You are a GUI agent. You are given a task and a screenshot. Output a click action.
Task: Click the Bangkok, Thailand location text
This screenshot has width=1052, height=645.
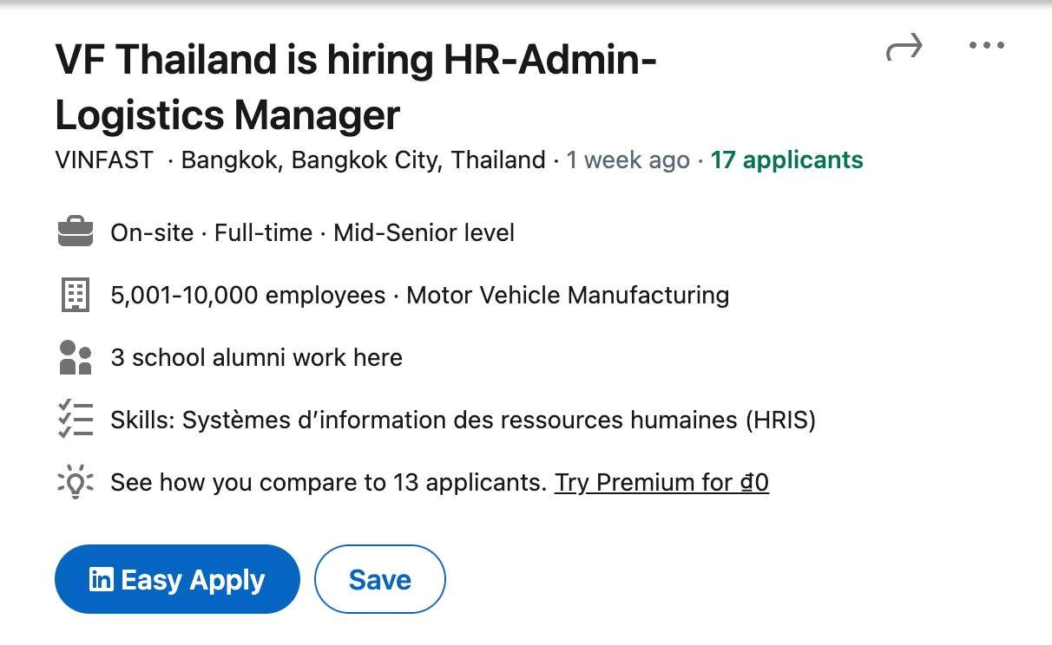363,160
